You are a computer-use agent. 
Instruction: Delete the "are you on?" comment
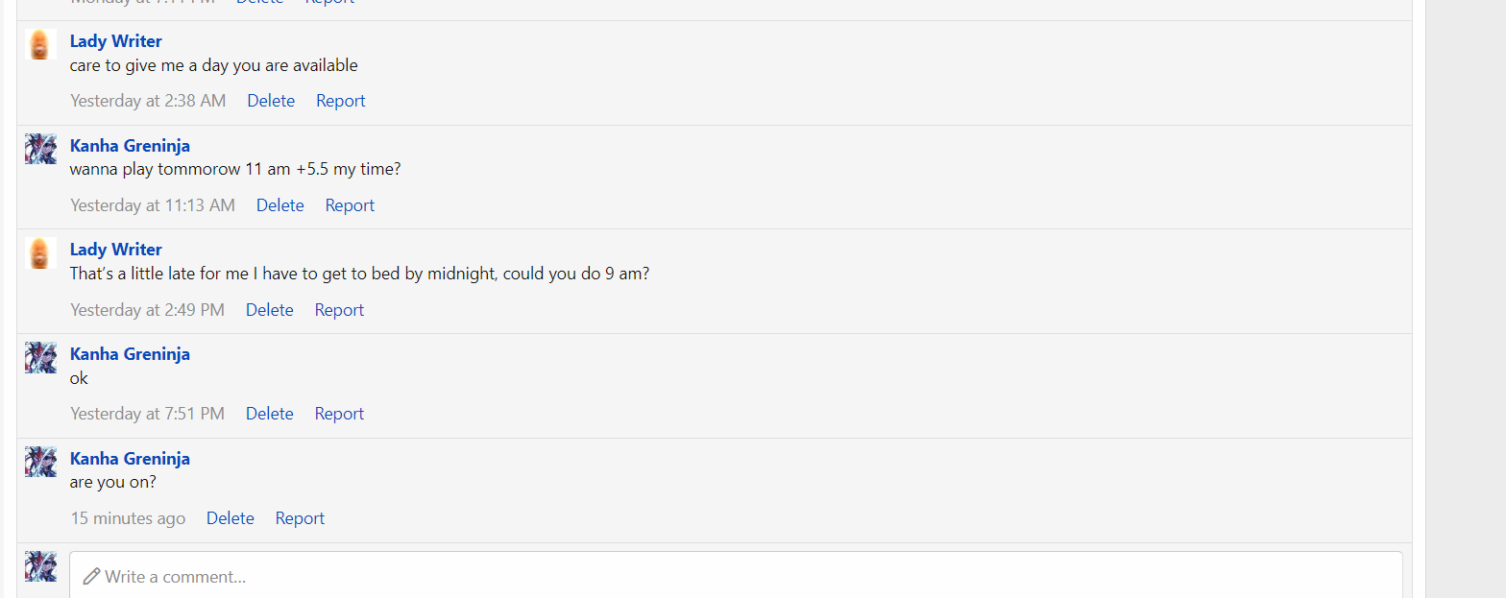[x=230, y=518]
